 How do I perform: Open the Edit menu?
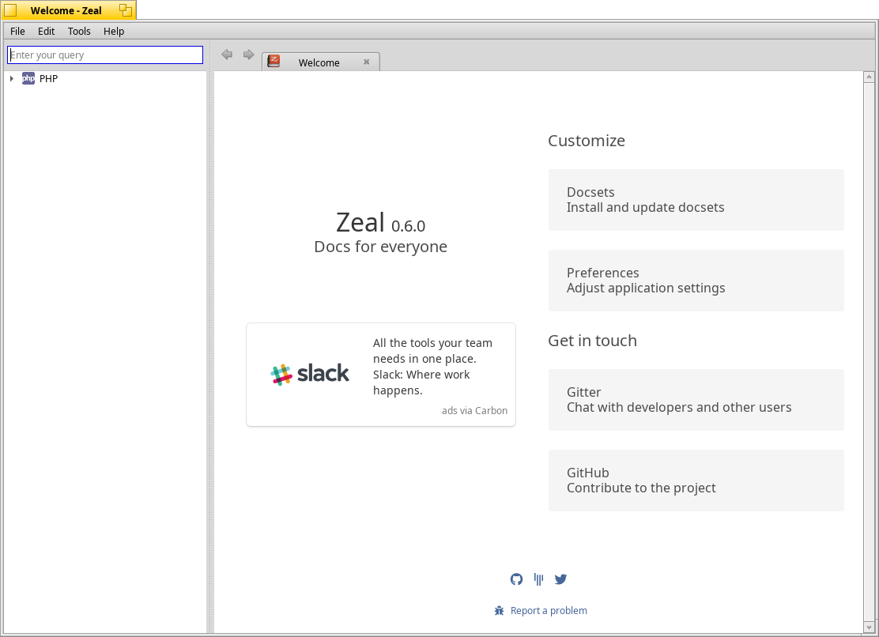point(46,32)
